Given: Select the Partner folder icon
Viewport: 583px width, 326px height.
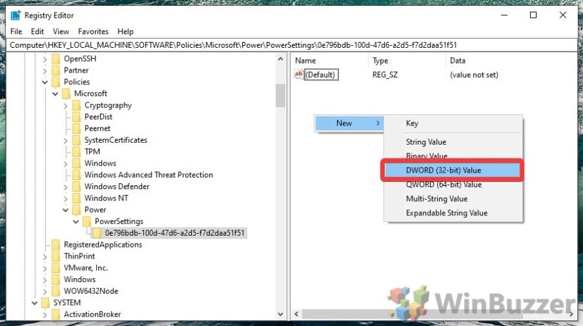Looking at the screenshot, I should point(56,70).
